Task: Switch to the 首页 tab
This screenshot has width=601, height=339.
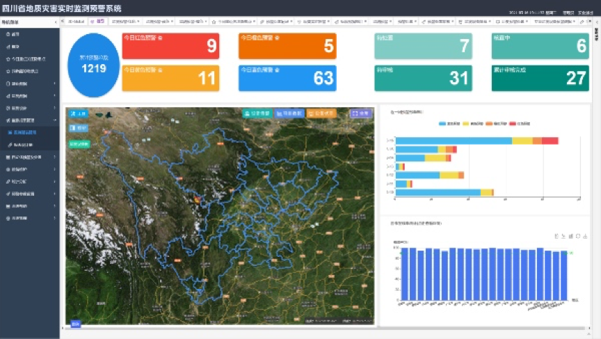Action: 98,22
